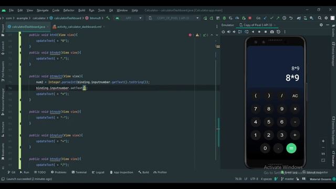The height and width of the screenshot is (189, 336).
Task: Toggle file read-only lock in status bar
Action: click(x=298, y=179)
